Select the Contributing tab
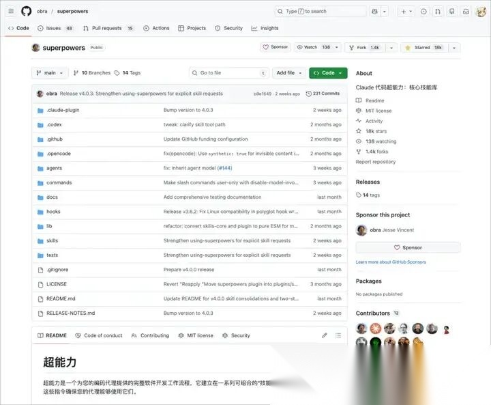This screenshot has width=491, height=405. tap(150, 335)
